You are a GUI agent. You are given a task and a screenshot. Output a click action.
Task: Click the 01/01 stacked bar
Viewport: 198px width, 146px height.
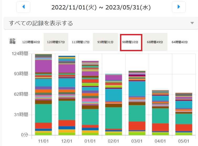pos(90,98)
